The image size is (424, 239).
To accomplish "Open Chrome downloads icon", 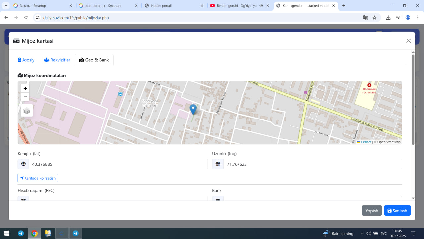I will point(388,18).
